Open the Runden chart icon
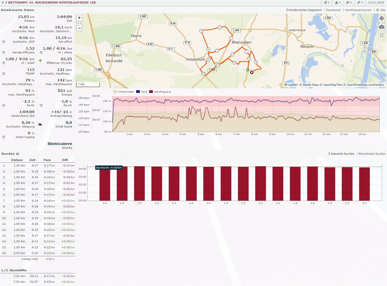 [17, 154]
